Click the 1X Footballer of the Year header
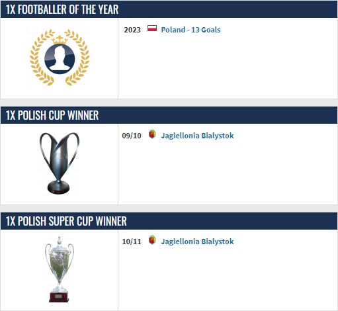Viewport: 338px width, 311px height. (169, 9)
